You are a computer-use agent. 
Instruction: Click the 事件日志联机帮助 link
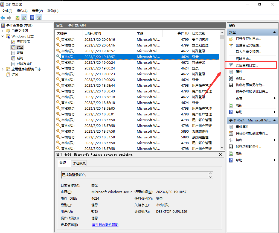(x=105, y=225)
